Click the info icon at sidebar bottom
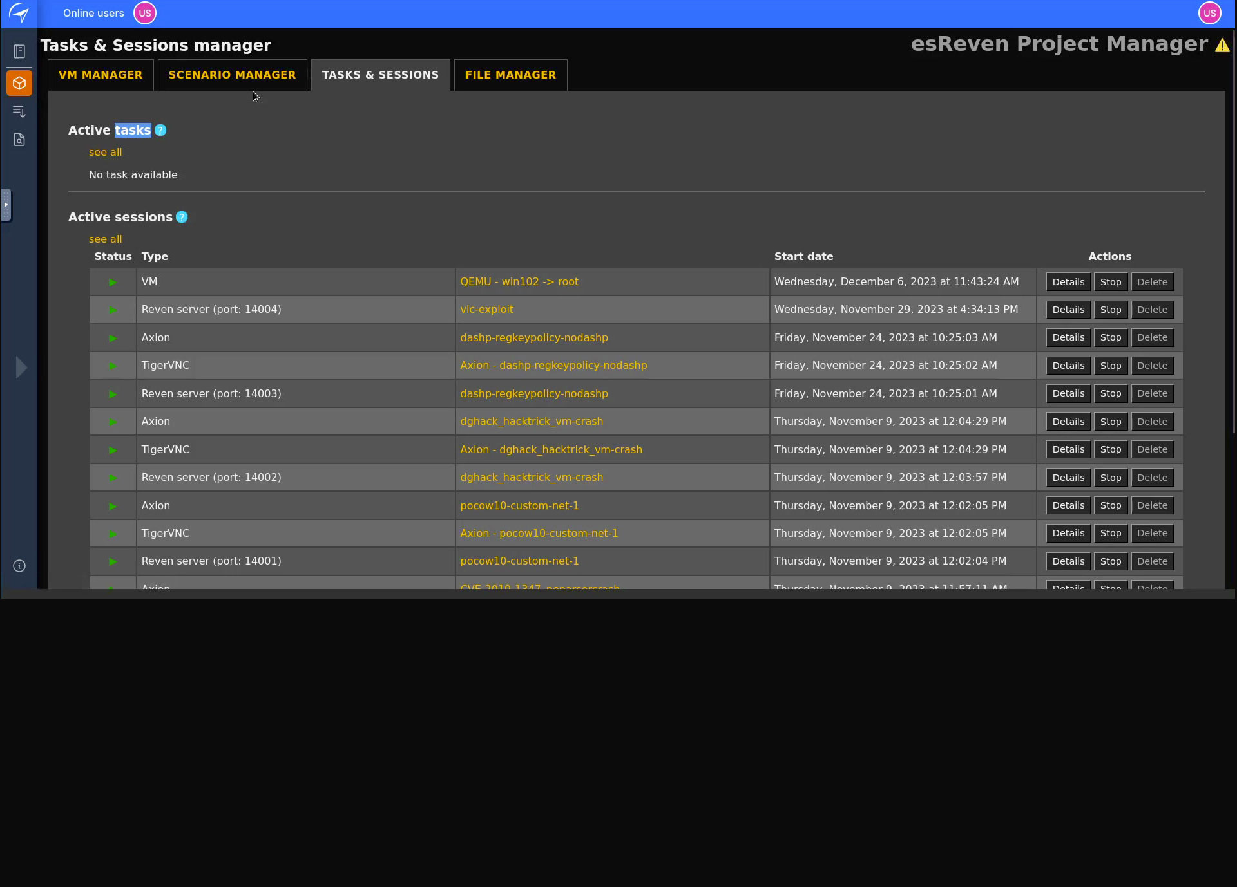This screenshot has width=1237, height=887. tap(19, 566)
